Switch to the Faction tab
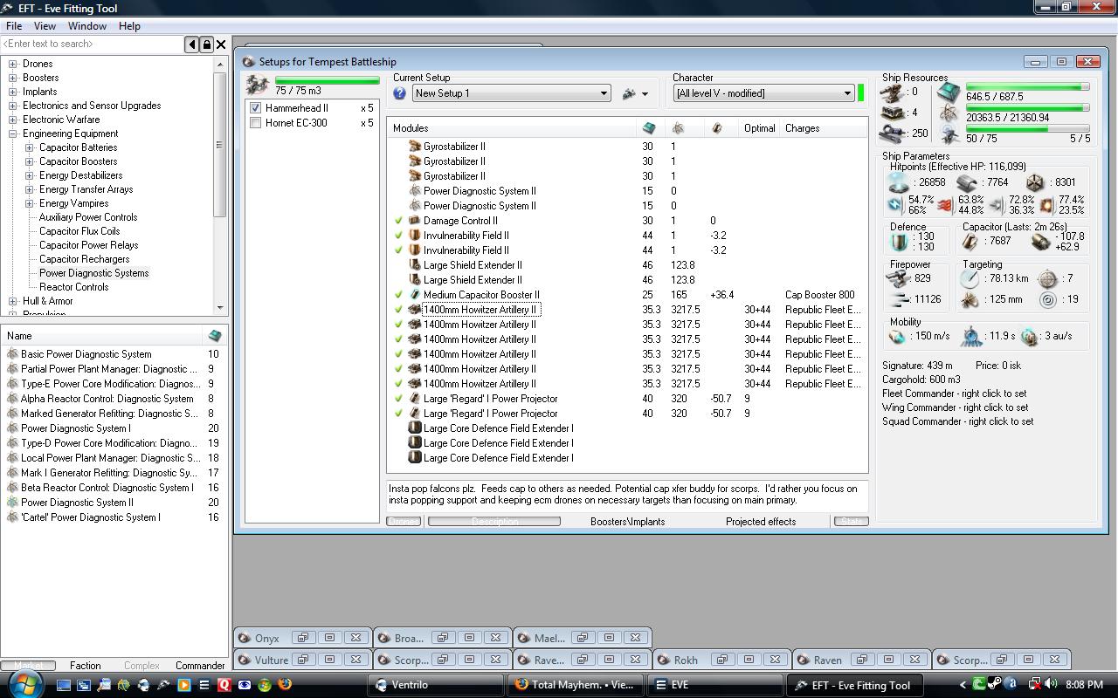 click(86, 665)
